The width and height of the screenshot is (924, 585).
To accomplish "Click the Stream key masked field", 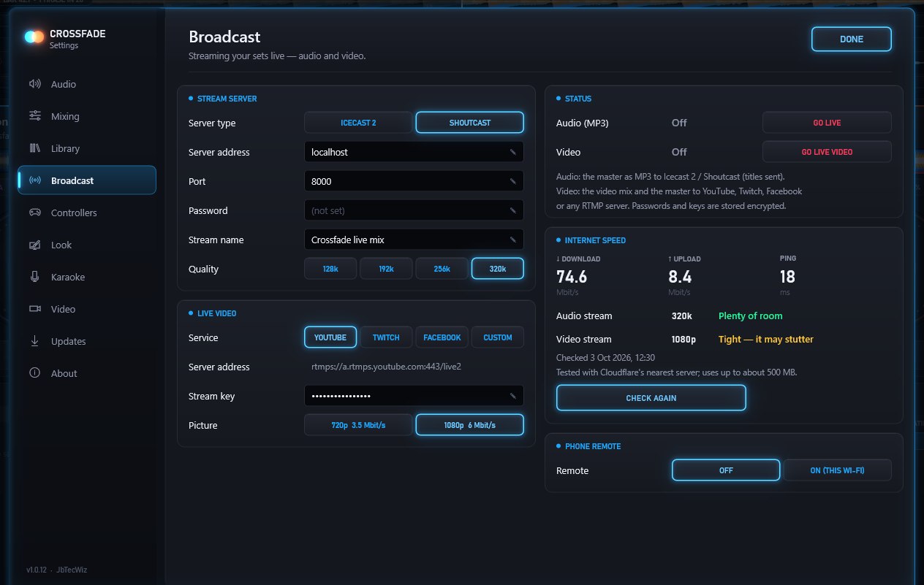I will click(414, 396).
